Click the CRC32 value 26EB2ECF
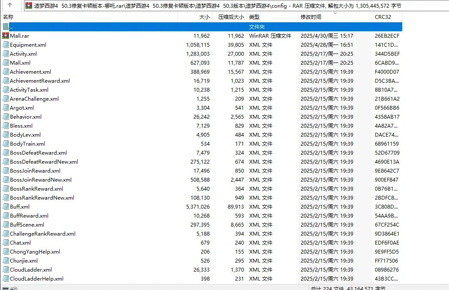The height and width of the screenshot is (290, 449). point(387,36)
